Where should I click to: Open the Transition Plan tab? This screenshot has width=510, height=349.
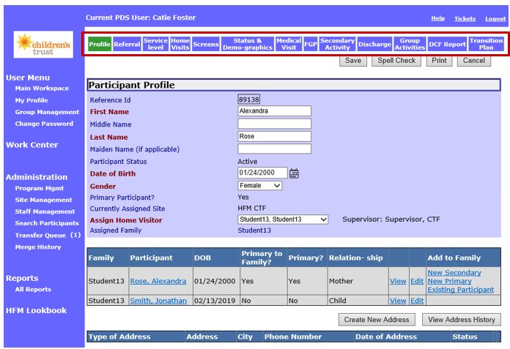point(486,45)
